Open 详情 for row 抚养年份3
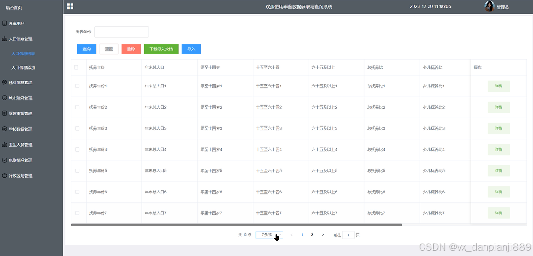The image size is (533, 256). (499, 128)
